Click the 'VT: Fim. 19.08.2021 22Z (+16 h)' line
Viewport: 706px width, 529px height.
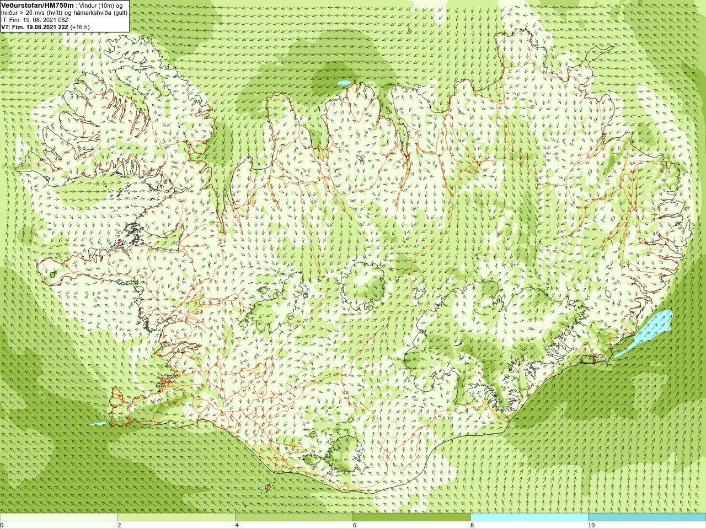click(x=45, y=27)
